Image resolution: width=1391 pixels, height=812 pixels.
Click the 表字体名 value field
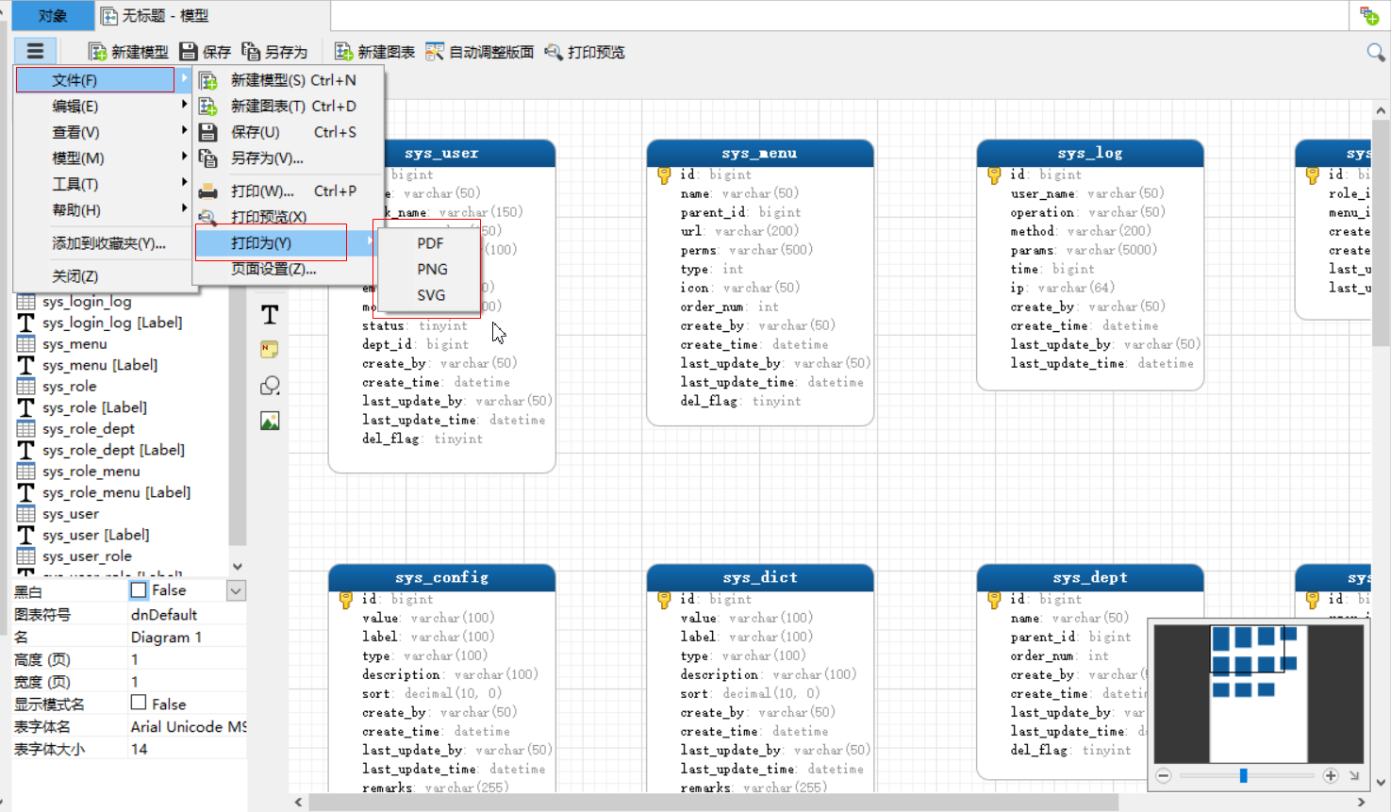click(188, 727)
